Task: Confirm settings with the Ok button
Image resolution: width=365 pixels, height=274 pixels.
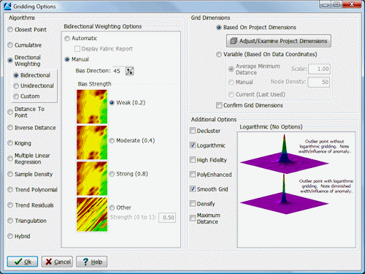Action: tap(23, 262)
